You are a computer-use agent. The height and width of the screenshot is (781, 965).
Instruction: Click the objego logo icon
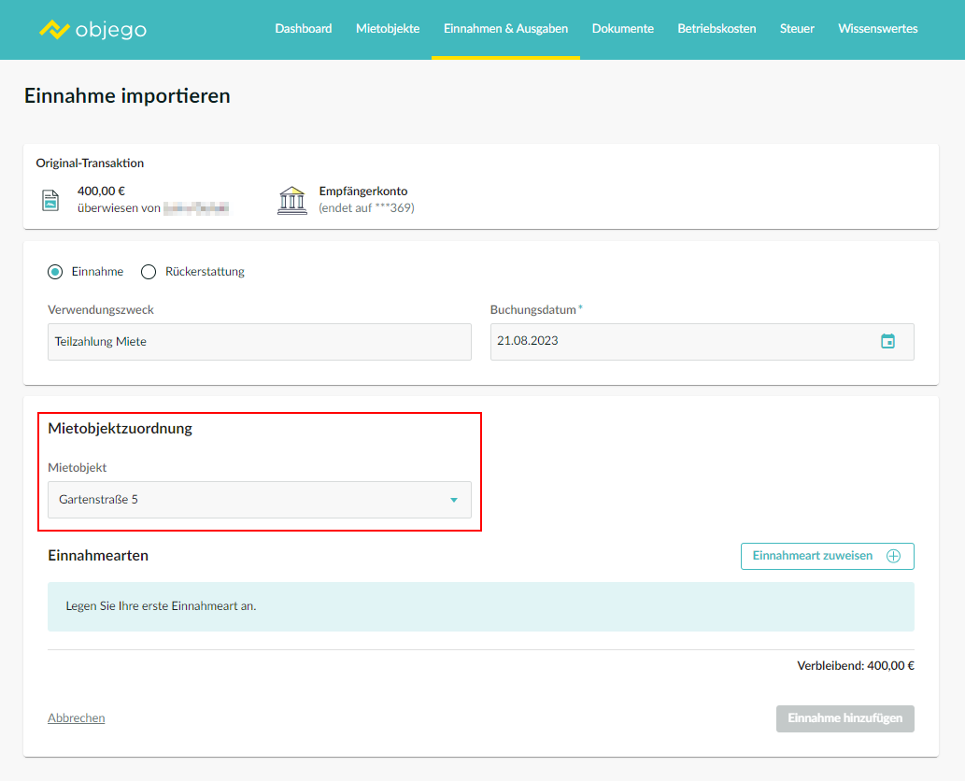tap(55, 29)
